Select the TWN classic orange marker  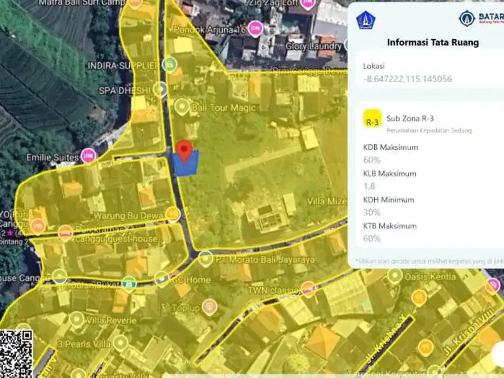click(x=308, y=288)
